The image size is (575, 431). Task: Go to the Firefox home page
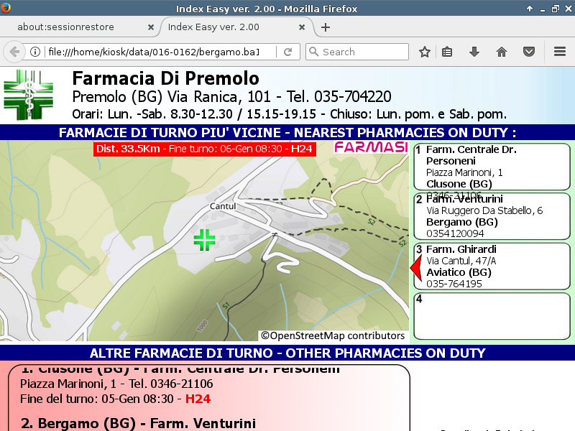click(x=502, y=52)
